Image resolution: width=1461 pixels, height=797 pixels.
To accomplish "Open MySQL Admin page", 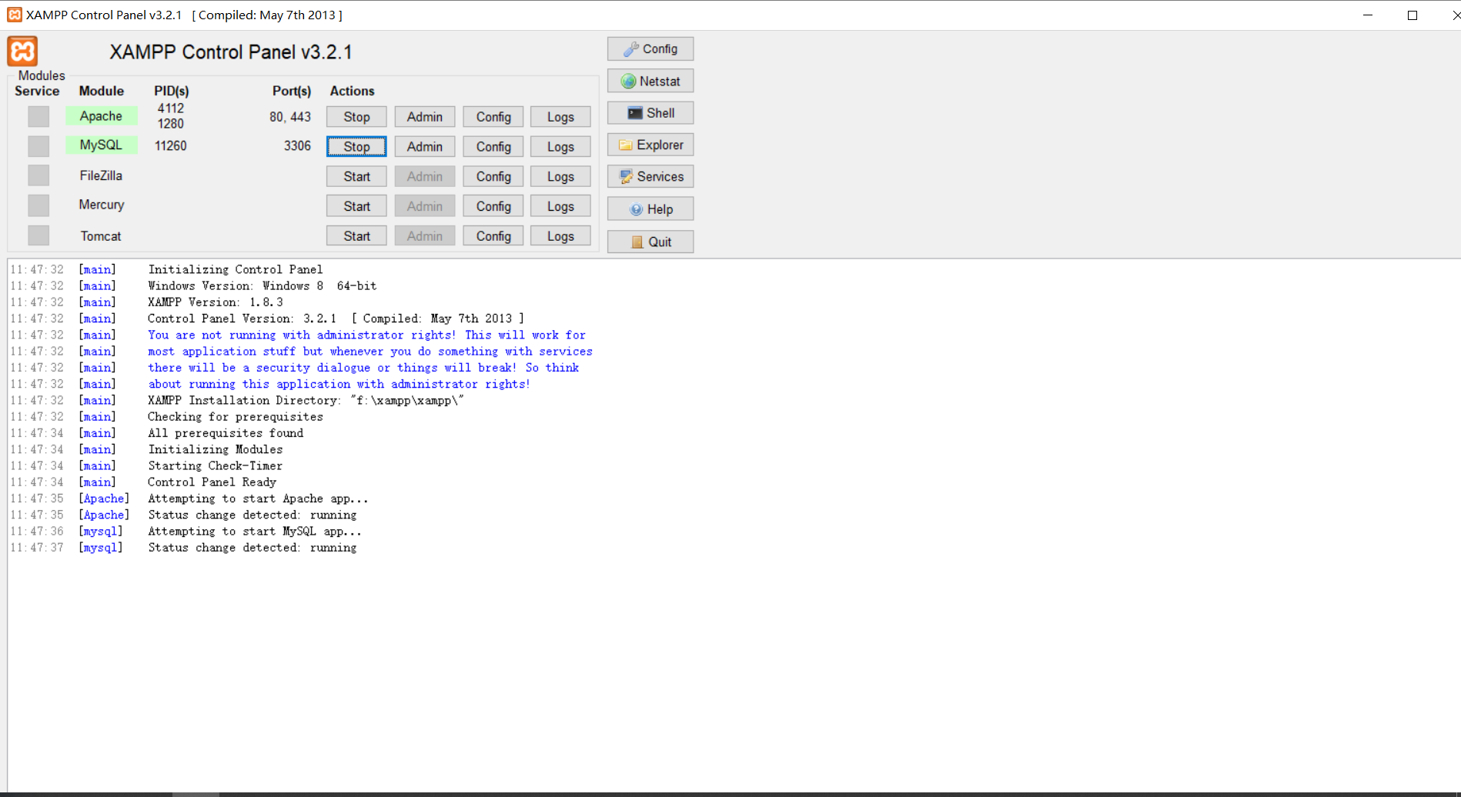I will [x=425, y=146].
